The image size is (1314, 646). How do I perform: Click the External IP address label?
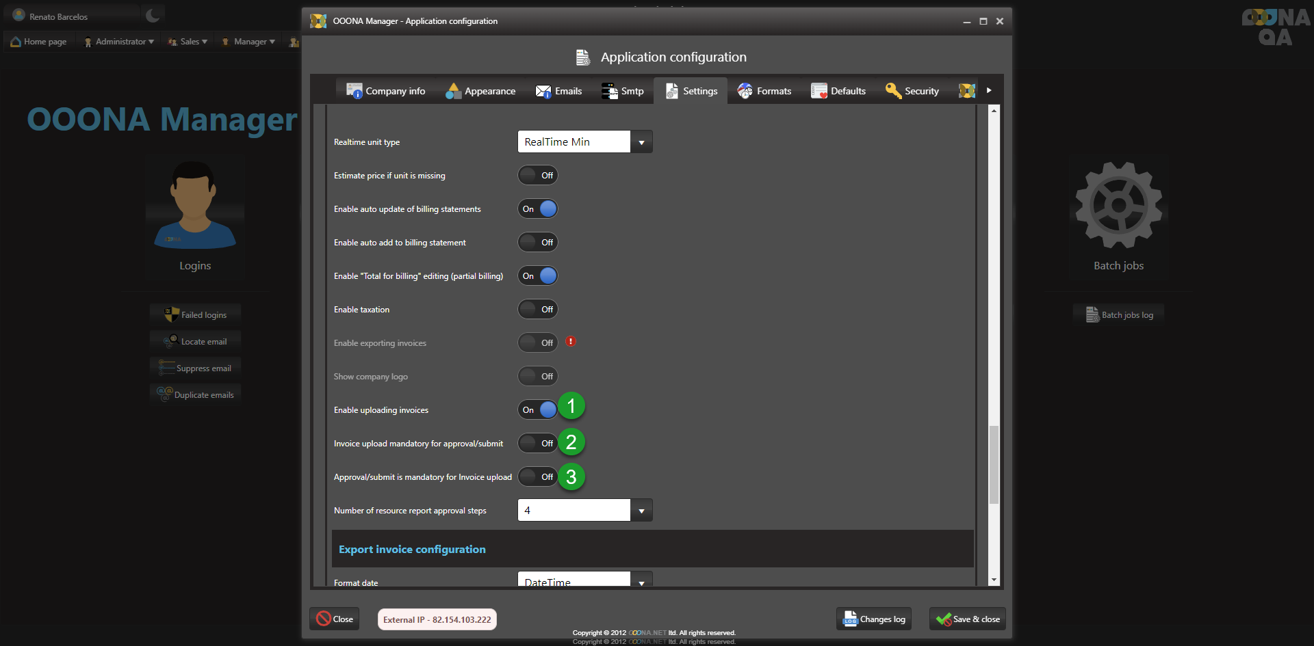click(x=437, y=620)
